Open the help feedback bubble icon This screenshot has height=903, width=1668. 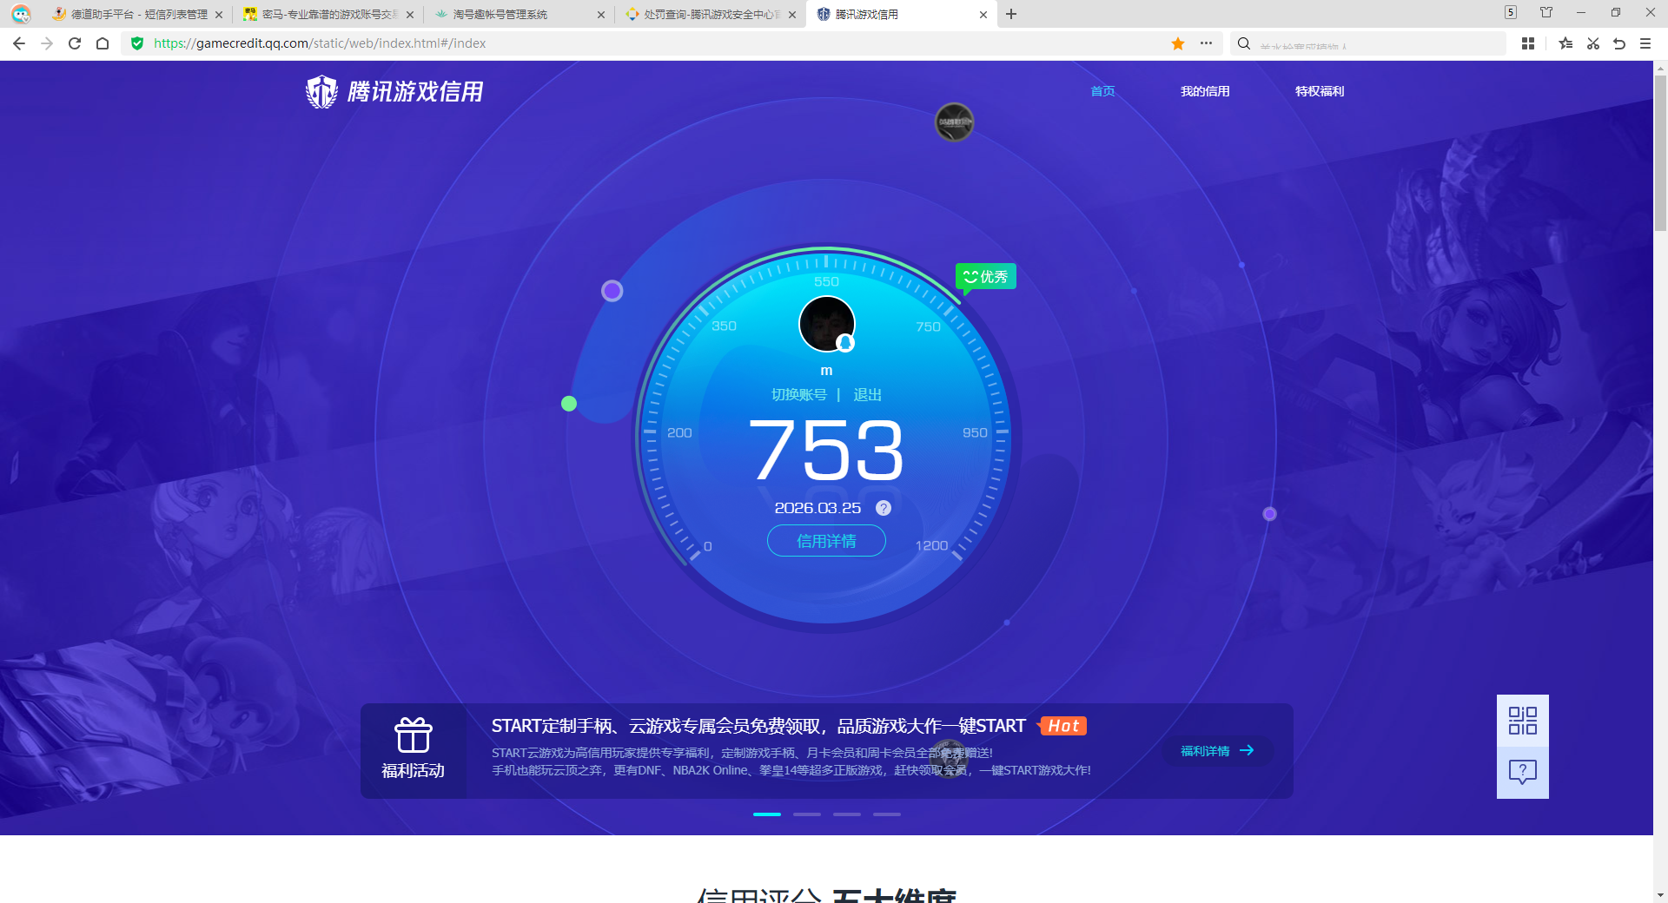[1522, 771]
